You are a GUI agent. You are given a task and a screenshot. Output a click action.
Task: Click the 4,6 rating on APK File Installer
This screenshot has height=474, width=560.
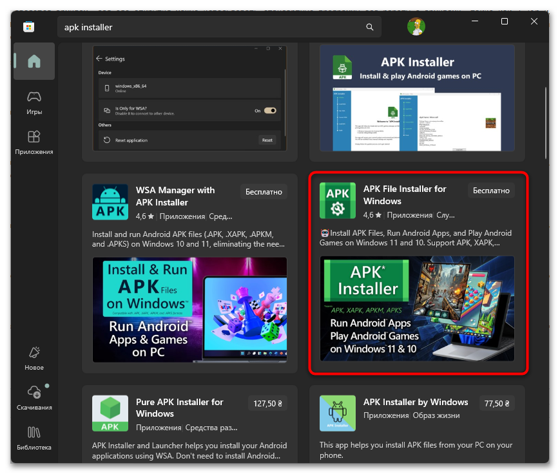[x=372, y=215]
